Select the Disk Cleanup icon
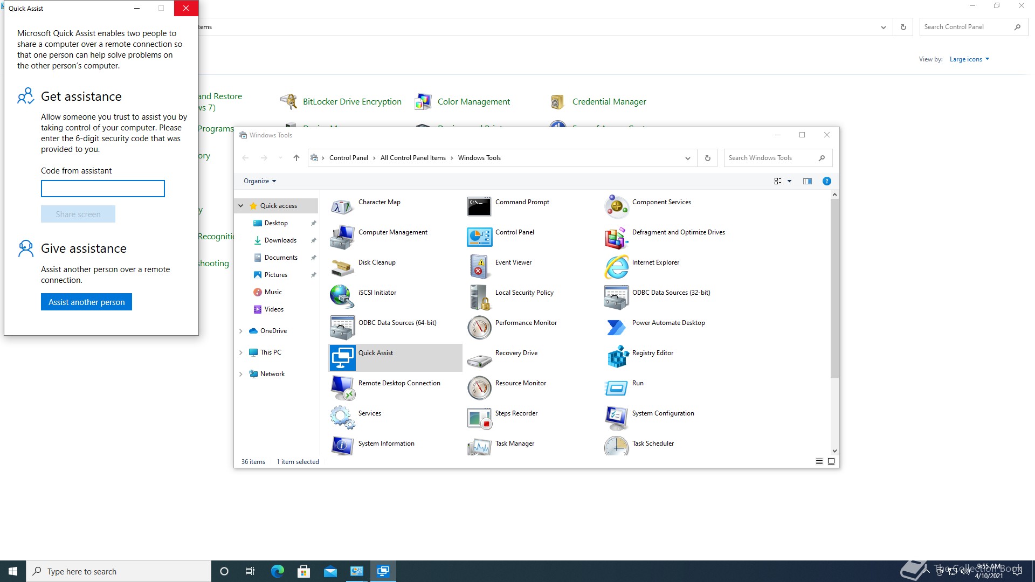Viewport: 1035px width, 582px height. click(342, 267)
